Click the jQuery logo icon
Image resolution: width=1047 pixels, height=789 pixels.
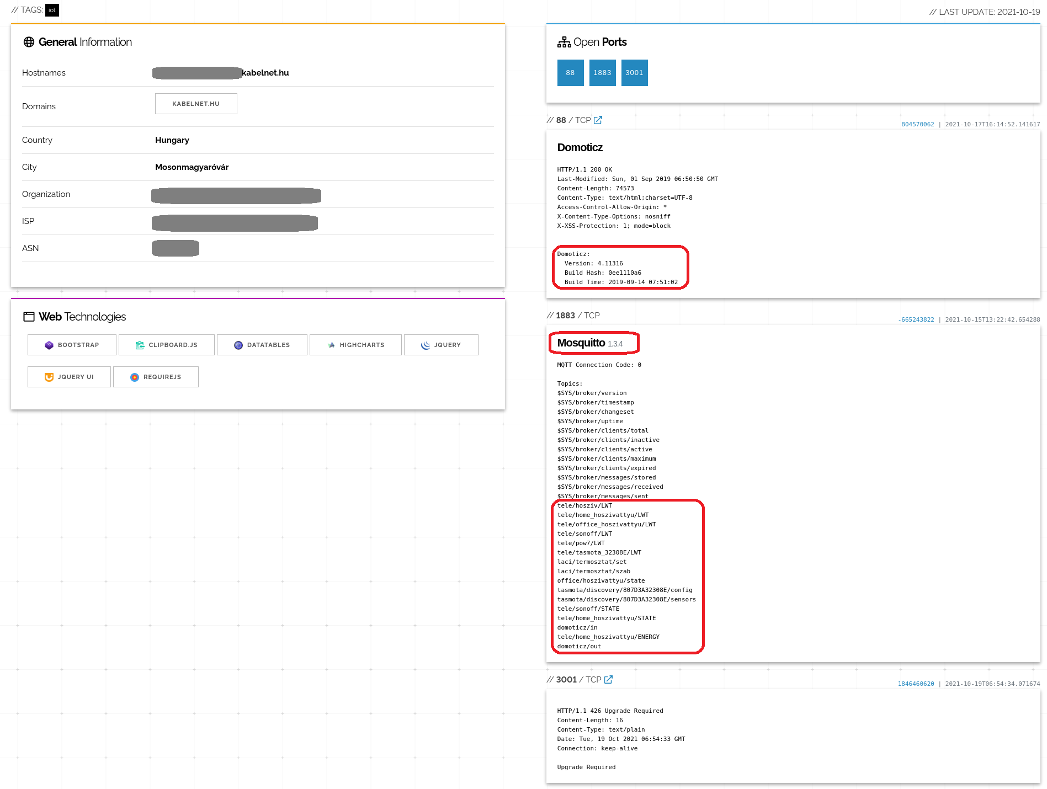426,345
